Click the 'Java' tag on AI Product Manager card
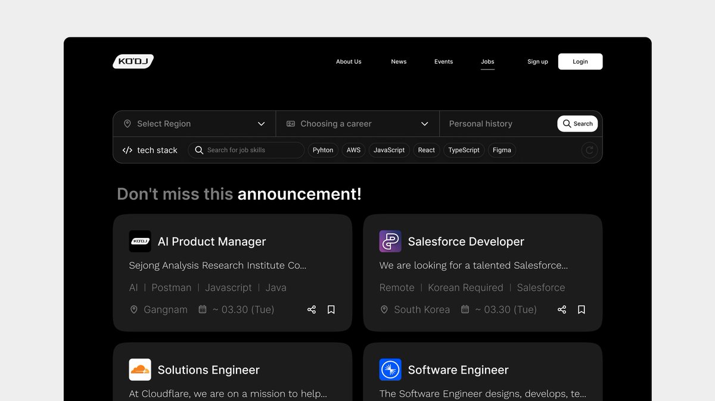Screen dimensions: 715x401 [276, 287]
